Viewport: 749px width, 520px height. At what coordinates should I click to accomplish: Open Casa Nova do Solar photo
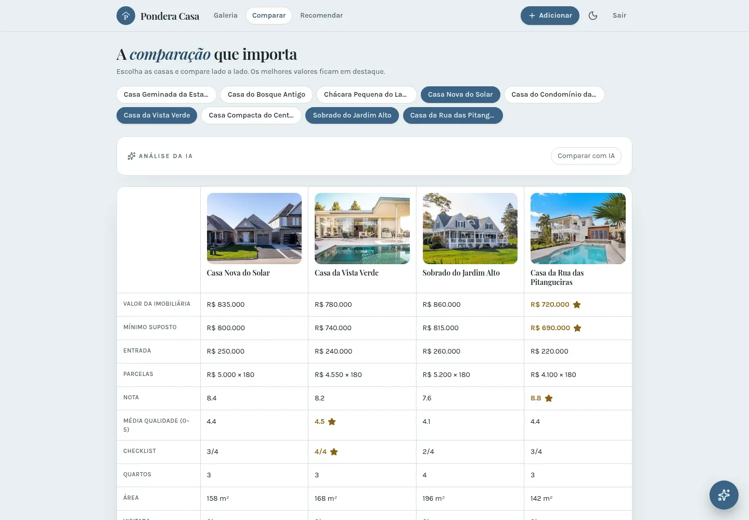[254, 228]
